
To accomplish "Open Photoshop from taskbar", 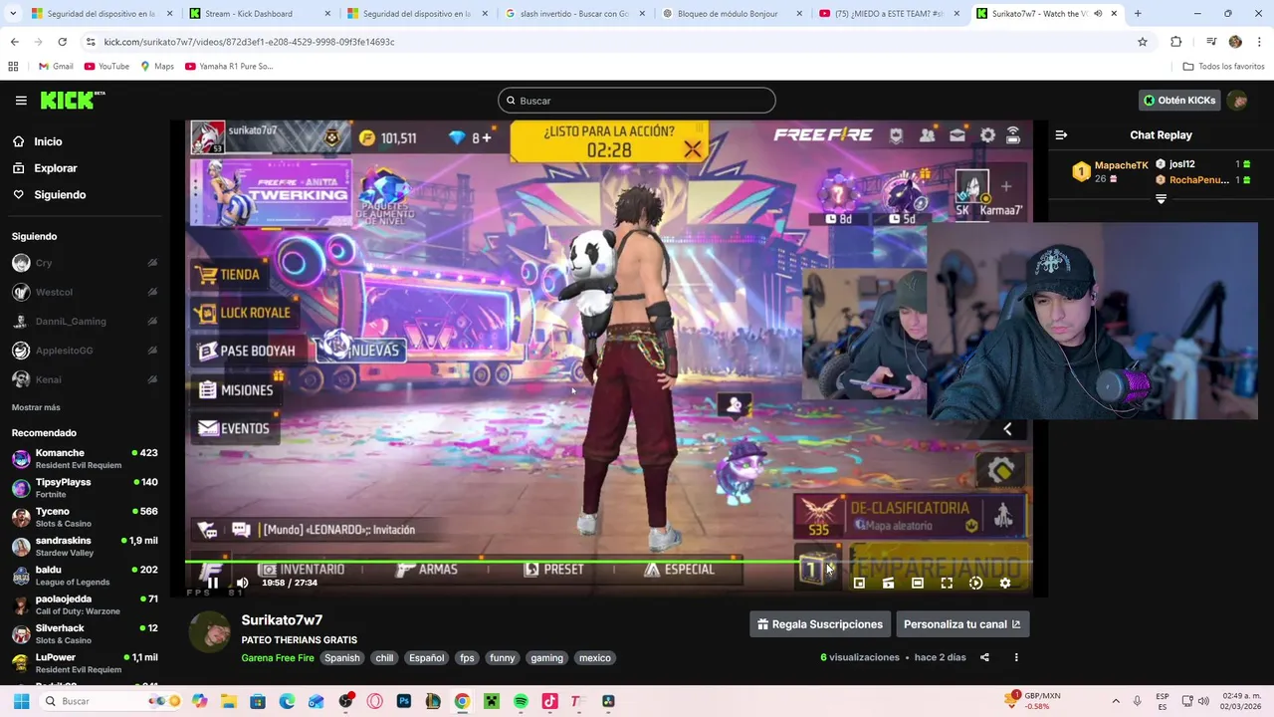I will [x=404, y=701].
